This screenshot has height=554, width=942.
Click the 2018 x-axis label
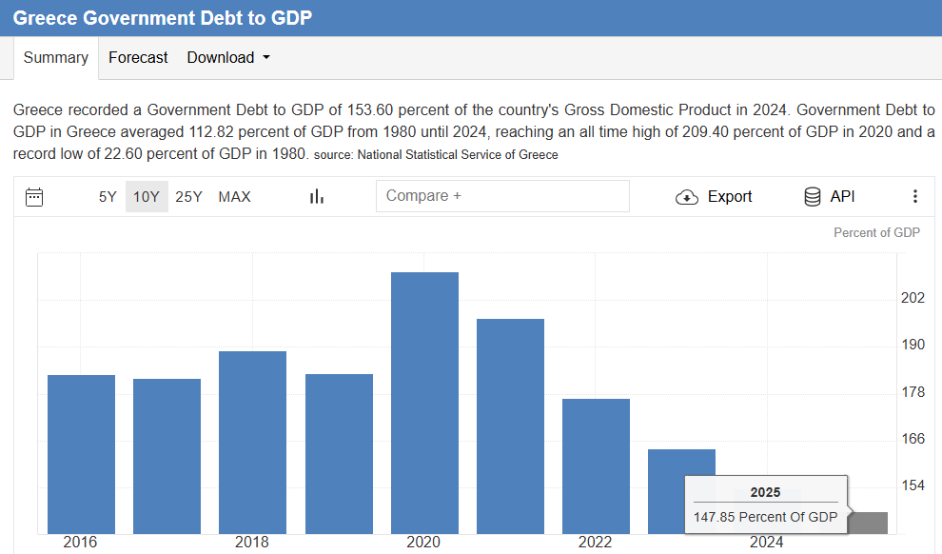click(252, 542)
